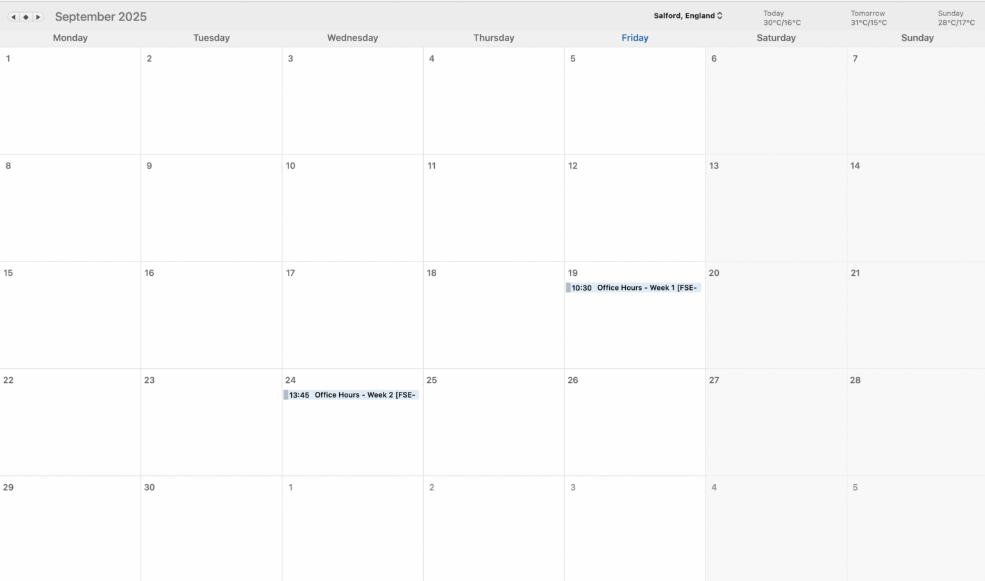The image size is (985, 581).
Task: Click the date number 19 in the calendar
Action: point(573,273)
